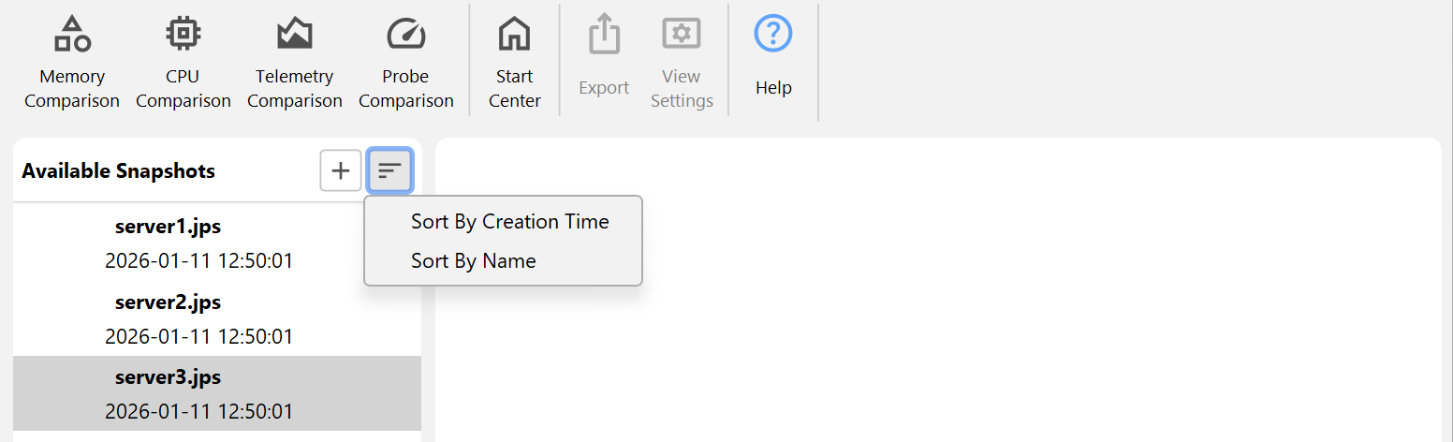Toggle the snapshot sort options button
1453x442 pixels.
(x=389, y=170)
